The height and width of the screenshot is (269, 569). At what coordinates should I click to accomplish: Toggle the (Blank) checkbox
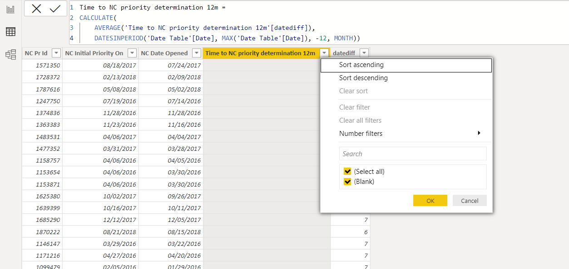click(x=347, y=182)
